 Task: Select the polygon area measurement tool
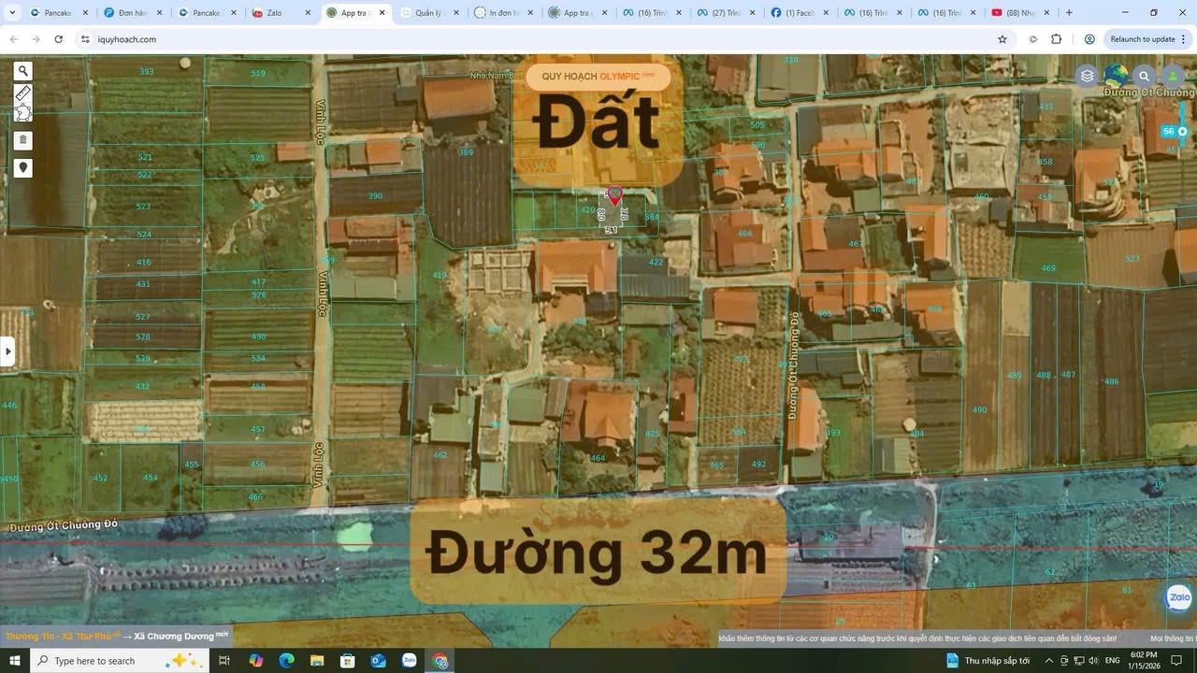pyautogui.click(x=23, y=114)
